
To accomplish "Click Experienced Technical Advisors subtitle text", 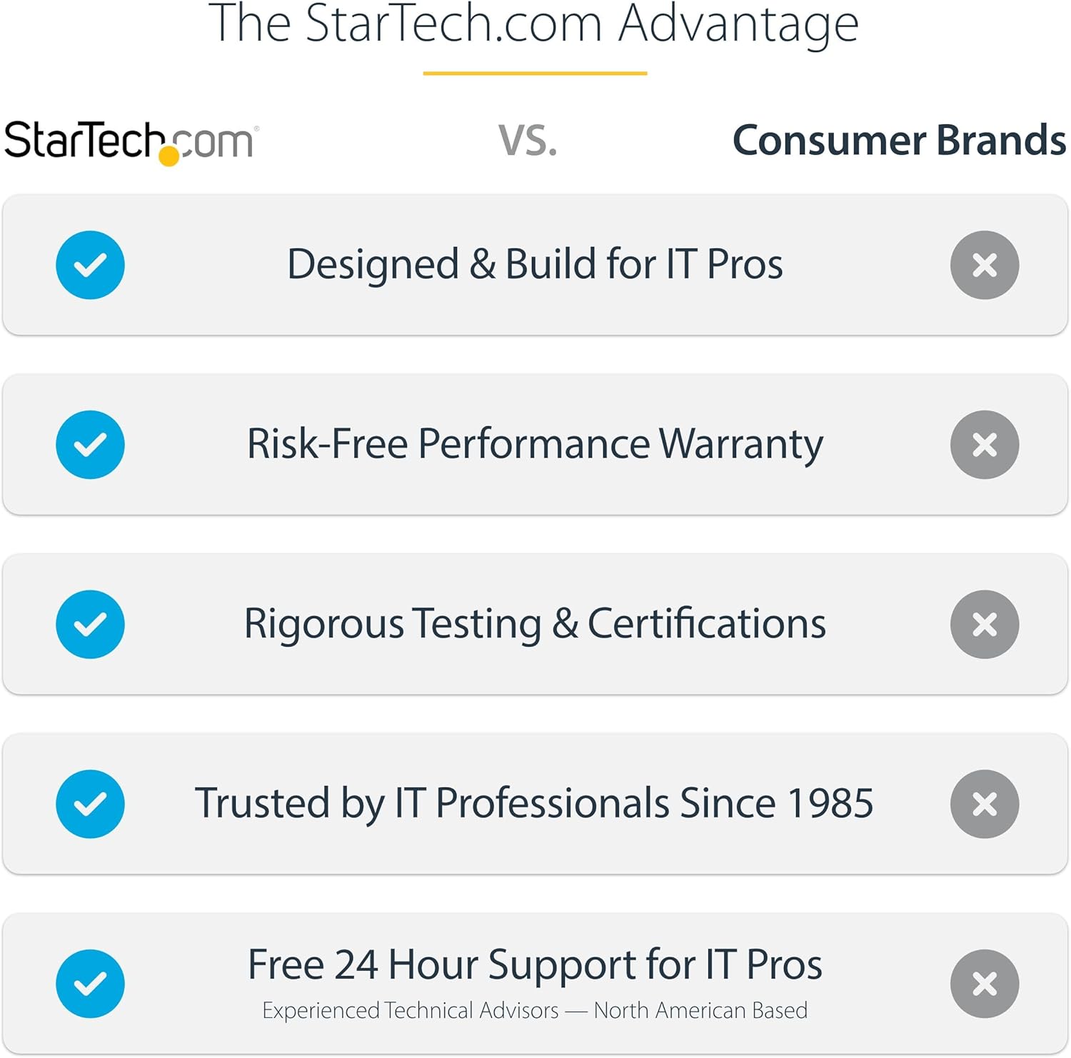I will click(535, 1011).
